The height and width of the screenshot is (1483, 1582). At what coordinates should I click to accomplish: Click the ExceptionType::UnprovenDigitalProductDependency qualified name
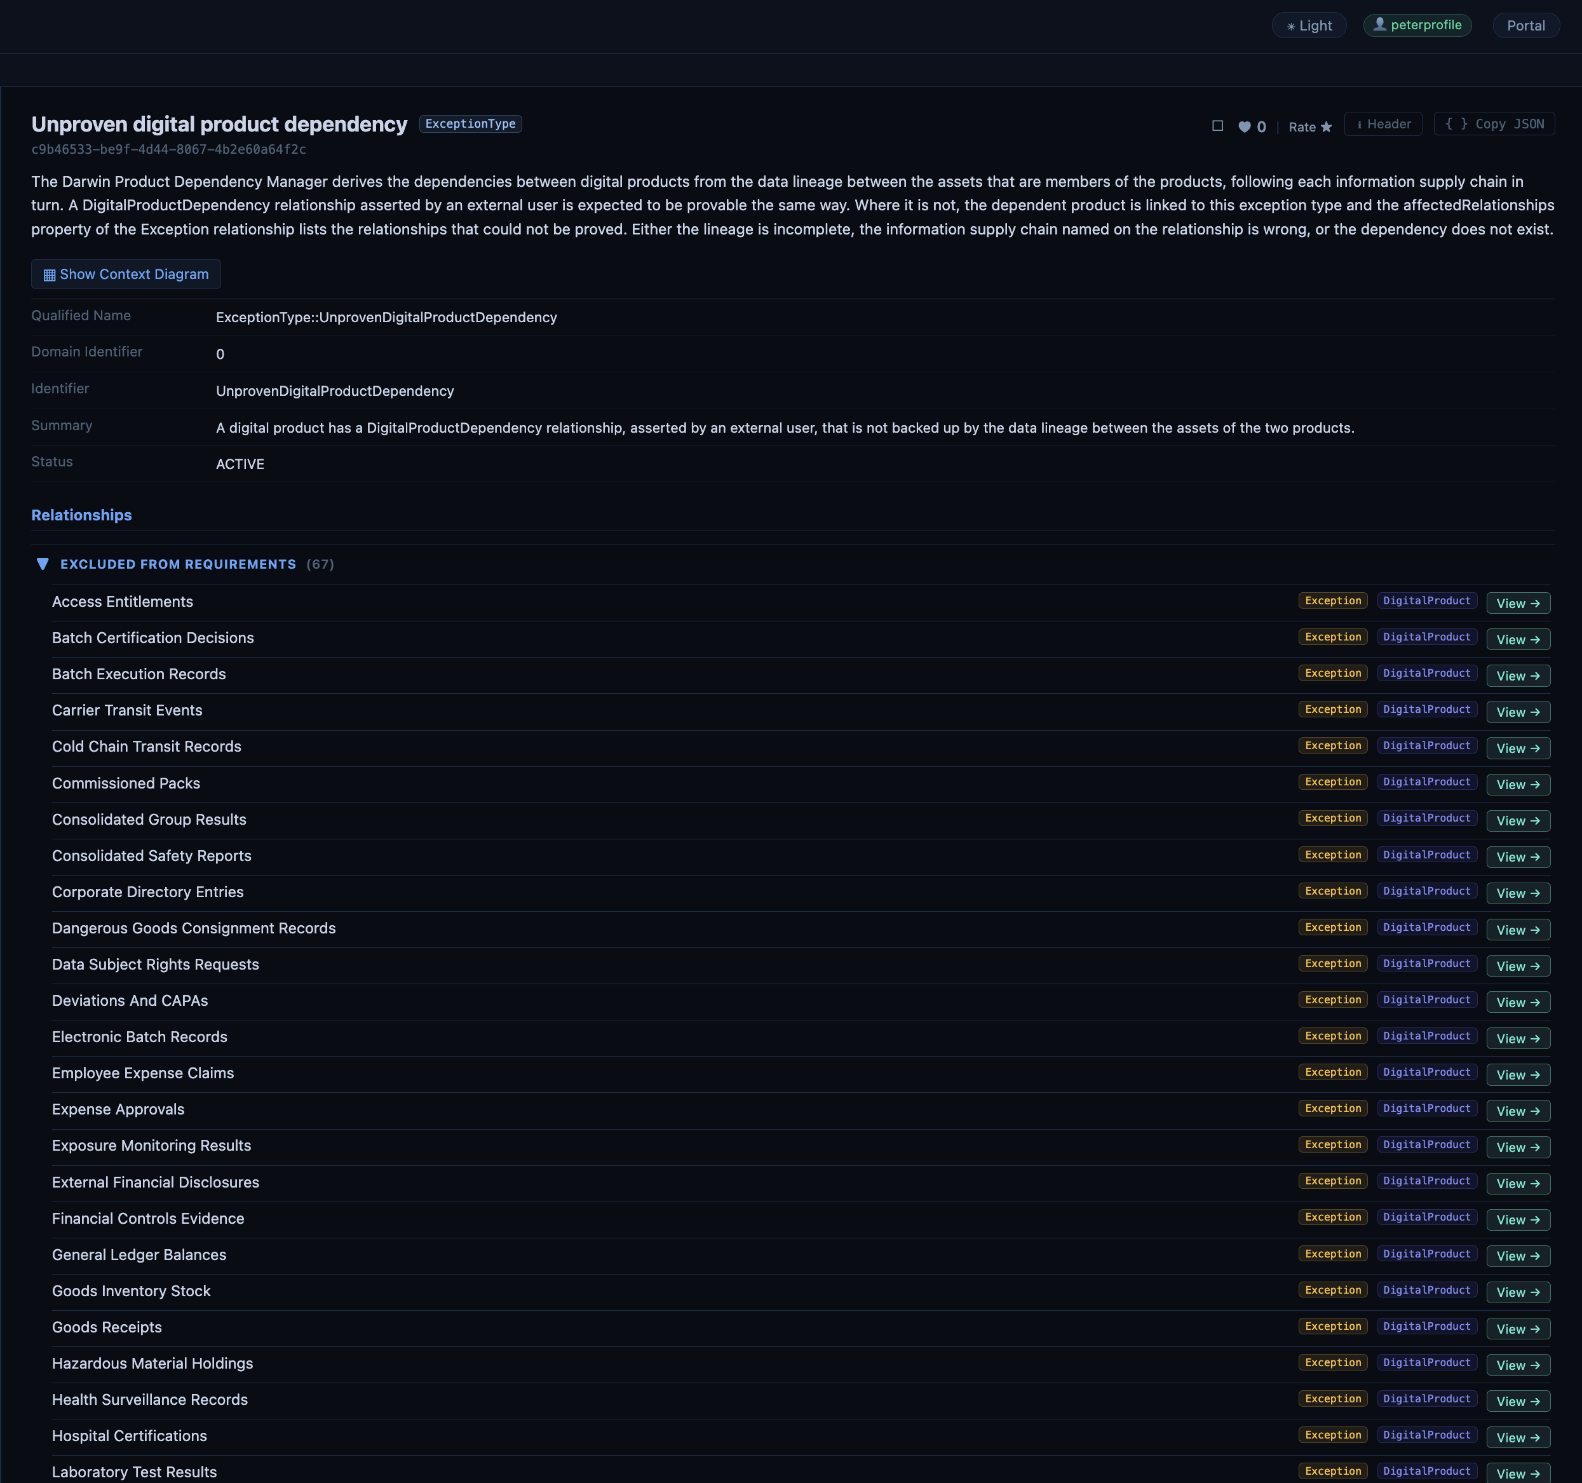[x=386, y=317]
